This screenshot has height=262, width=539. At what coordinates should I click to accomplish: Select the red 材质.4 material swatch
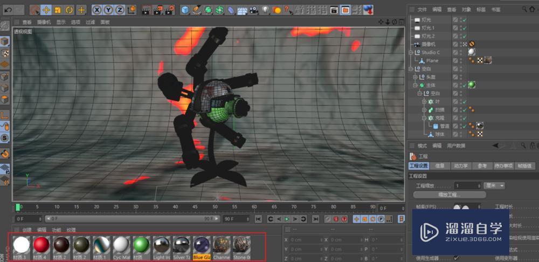pyautogui.click(x=42, y=245)
